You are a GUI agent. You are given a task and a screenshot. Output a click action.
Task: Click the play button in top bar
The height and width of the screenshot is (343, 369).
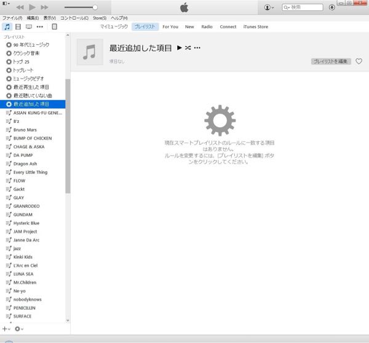(x=32, y=7)
